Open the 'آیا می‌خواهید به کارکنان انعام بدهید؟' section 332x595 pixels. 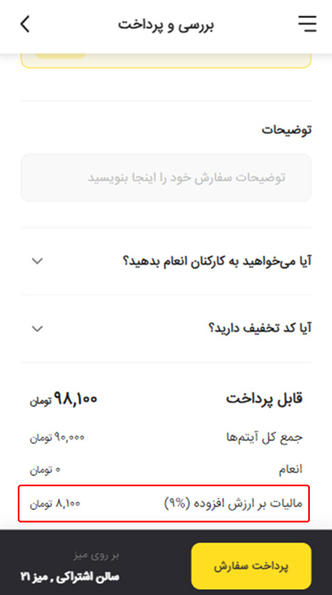pyautogui.click(x=166, y=261)
